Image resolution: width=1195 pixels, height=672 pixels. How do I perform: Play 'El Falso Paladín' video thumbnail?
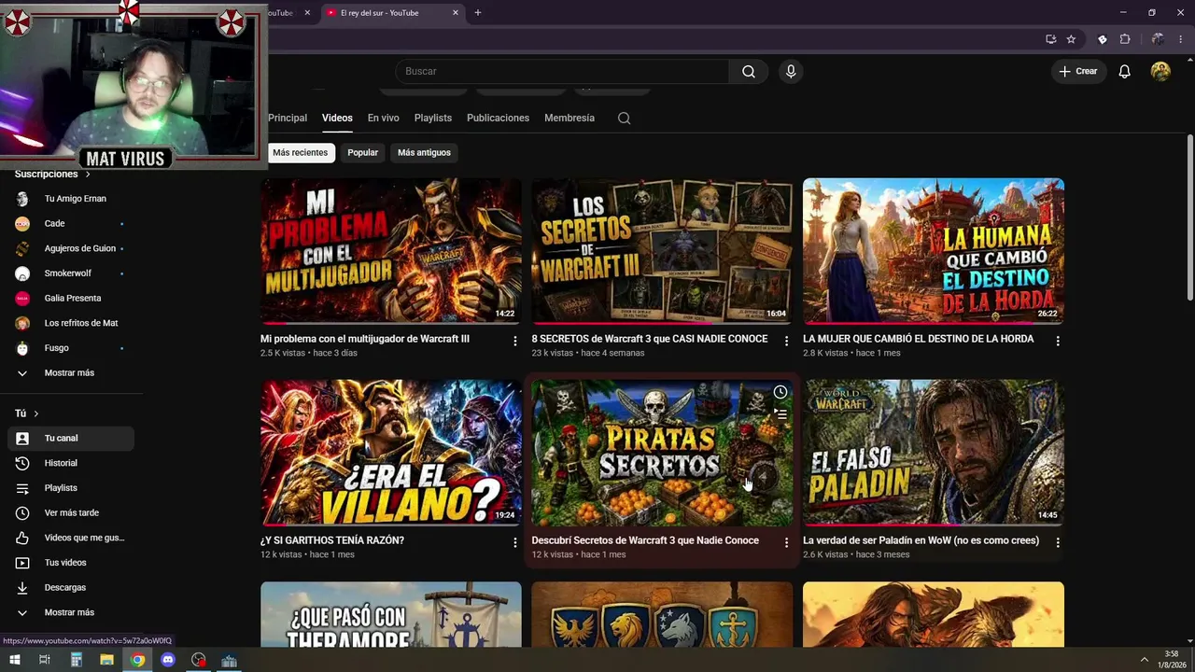(934, 453)
